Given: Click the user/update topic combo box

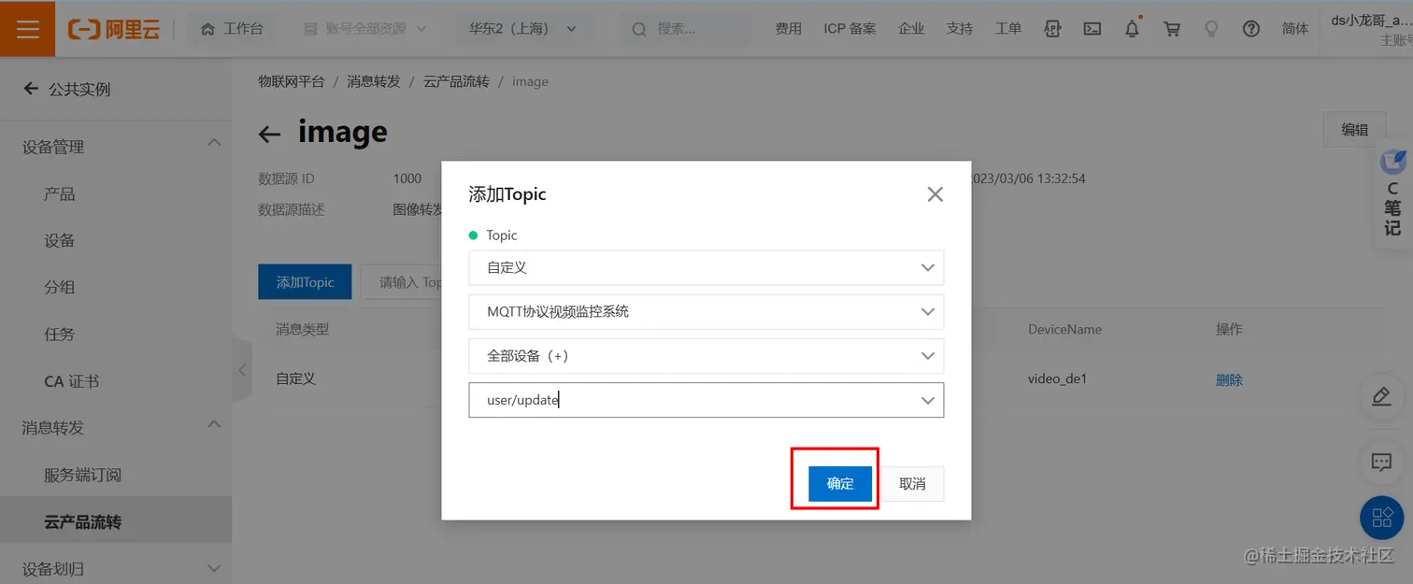Looking at the screenshot, I should click(x=706, y=400).
